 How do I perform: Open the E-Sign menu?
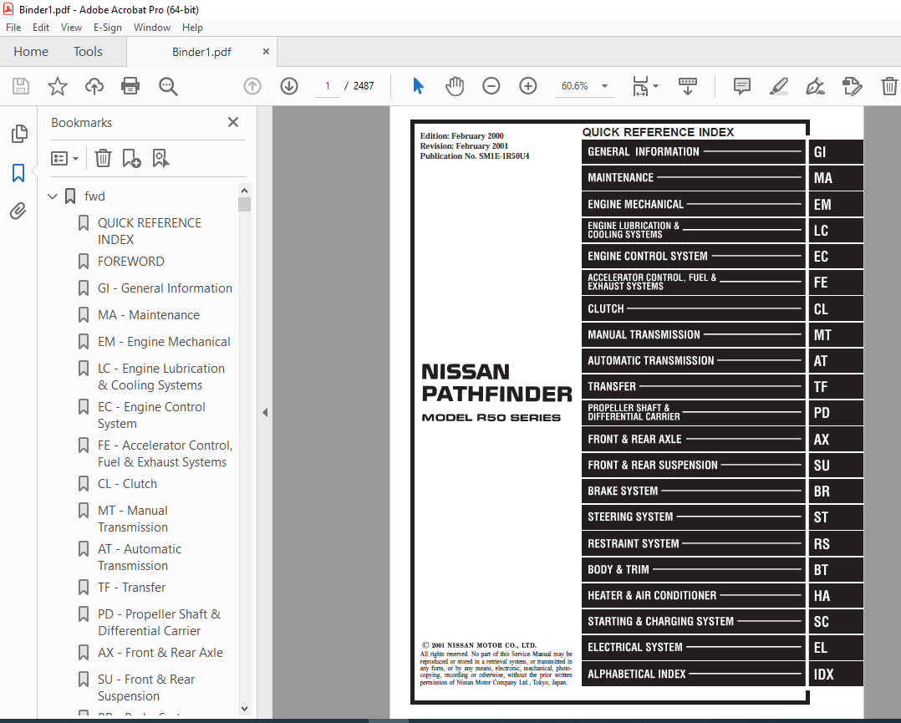(108, 27)
